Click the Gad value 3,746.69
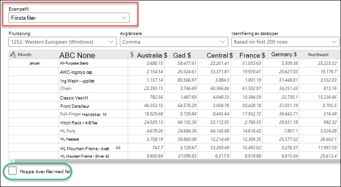 pos(188,88)
